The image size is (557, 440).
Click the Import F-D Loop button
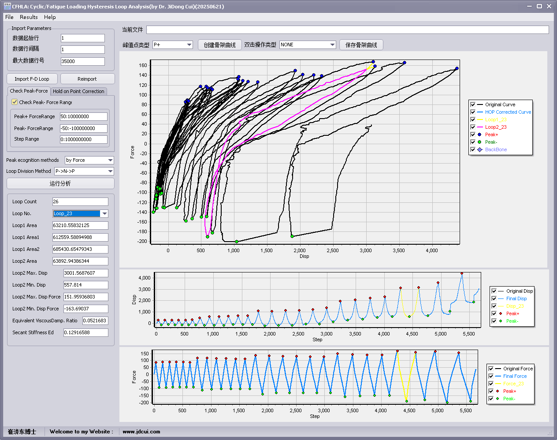32,79
